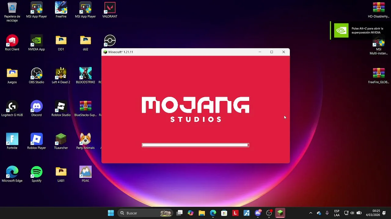Launch the FreeFire desktop shortcut
Viewport: 391px width, 219px height.
61,10
